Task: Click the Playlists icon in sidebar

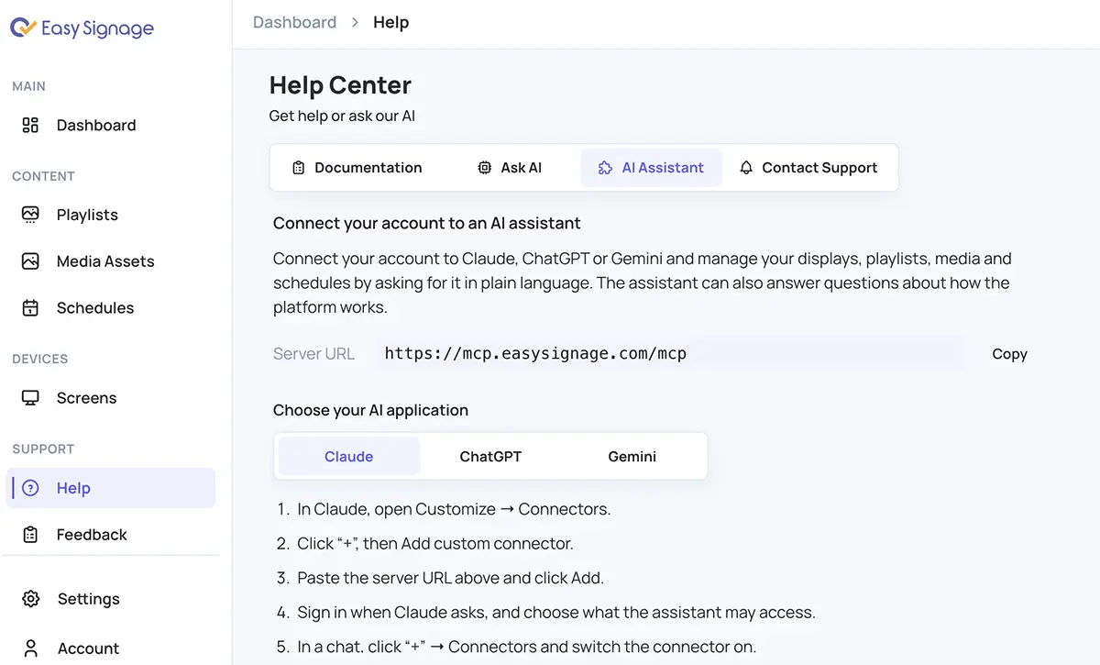Action: tap(30, 215)
